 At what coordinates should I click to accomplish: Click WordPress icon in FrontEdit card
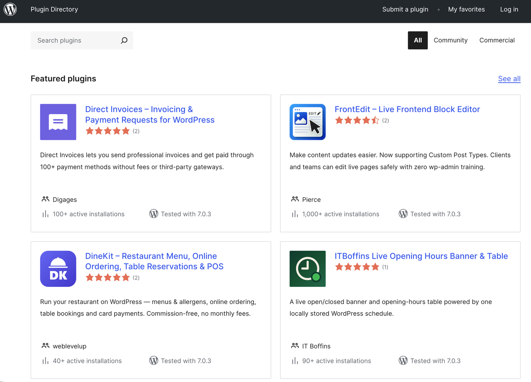(403, 214)
